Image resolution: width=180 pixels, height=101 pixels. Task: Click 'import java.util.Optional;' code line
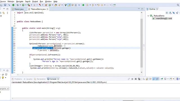coord(30,13)
